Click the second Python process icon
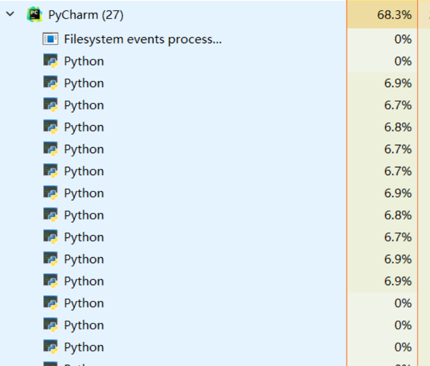The width and height of the screenshot is (430, 366). tap(51, 83)
